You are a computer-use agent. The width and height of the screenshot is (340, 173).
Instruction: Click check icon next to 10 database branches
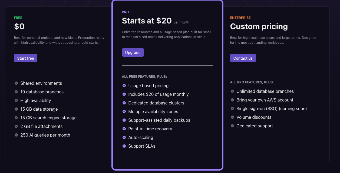(16, 92)
